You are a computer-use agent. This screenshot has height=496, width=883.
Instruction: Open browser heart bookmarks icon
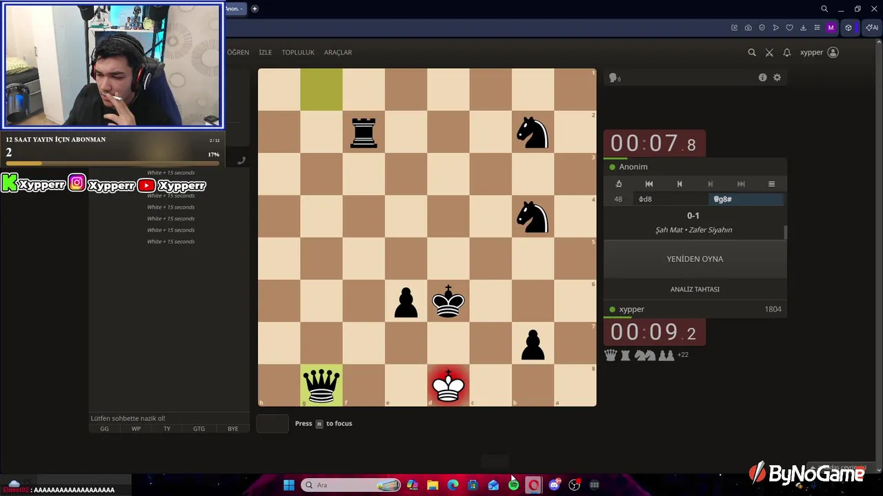[x=790, y=28]
